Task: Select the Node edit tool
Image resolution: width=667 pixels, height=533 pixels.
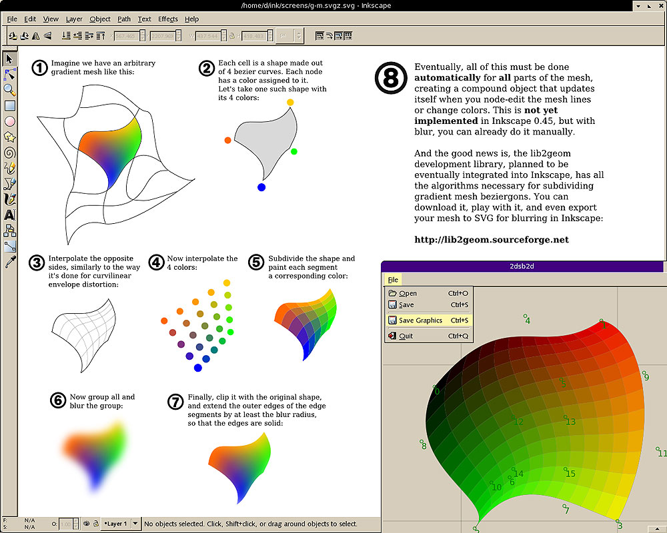Action: 9,75
